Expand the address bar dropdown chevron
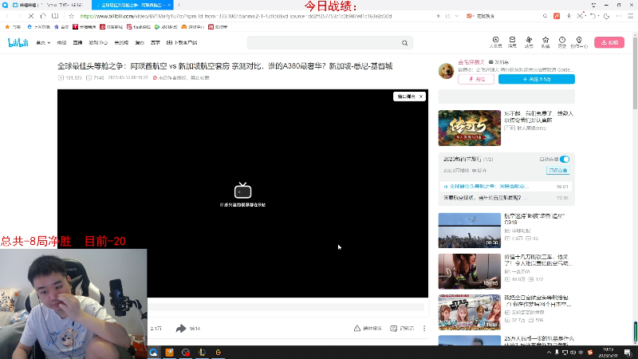 click(x=457, y=16)
